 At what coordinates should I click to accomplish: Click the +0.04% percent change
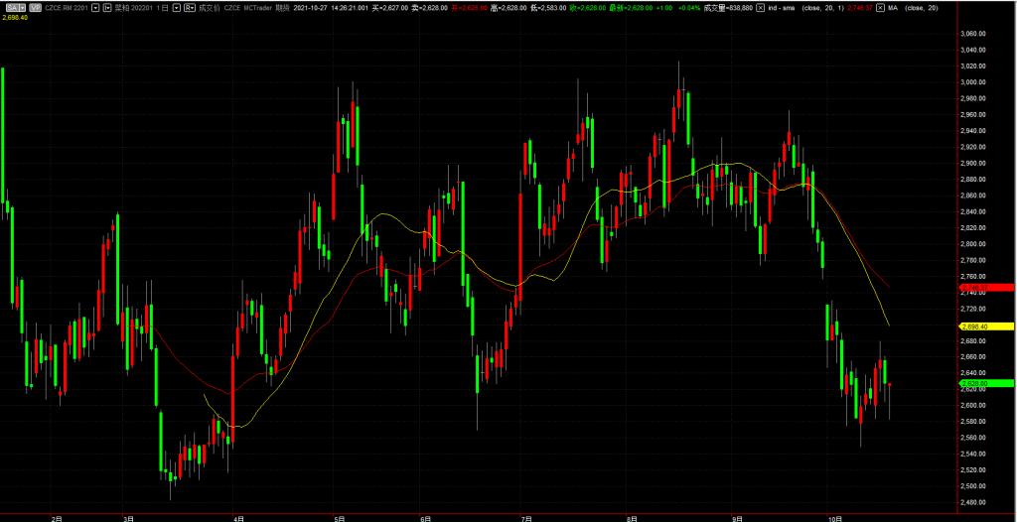(689, 8)
